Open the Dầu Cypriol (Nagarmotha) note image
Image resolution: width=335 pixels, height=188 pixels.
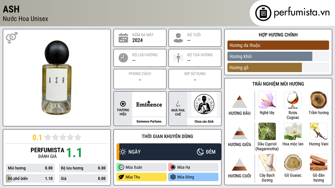coord(267,131)
